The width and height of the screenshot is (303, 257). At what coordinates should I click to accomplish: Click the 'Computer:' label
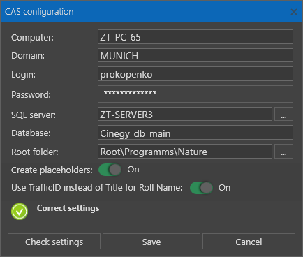pyautogui.click(x=32, y=38)
